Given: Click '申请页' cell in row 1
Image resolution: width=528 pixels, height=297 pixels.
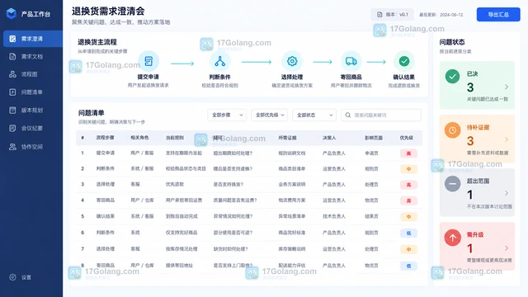Looking at the screenshot, I should coord(371,153).
